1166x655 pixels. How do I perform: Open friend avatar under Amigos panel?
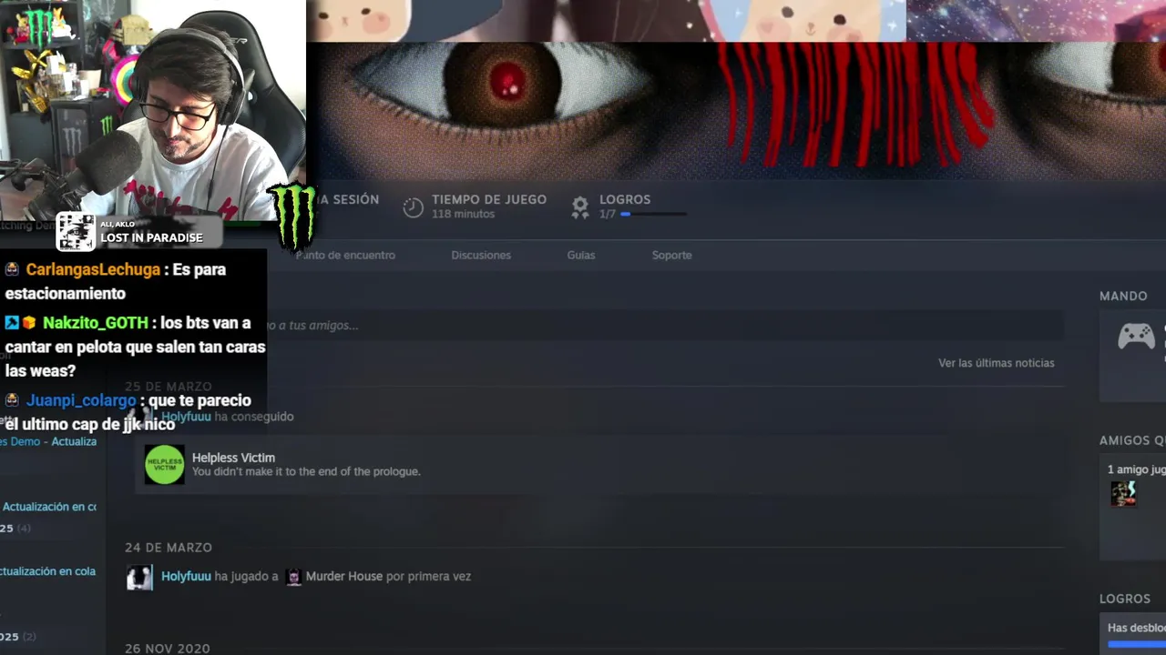(x=1123, y=494)
